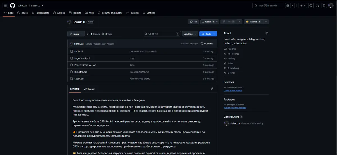Switch to MIT license tab in README panel
337x155 pixels.
pos(89,89)
